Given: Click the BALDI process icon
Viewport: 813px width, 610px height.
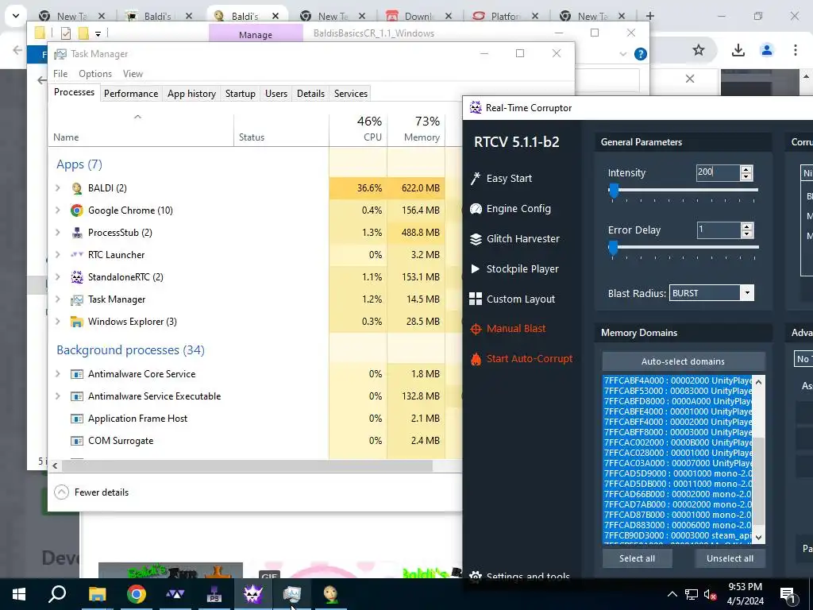Looking at the screenshot, I should pos(77,187).
